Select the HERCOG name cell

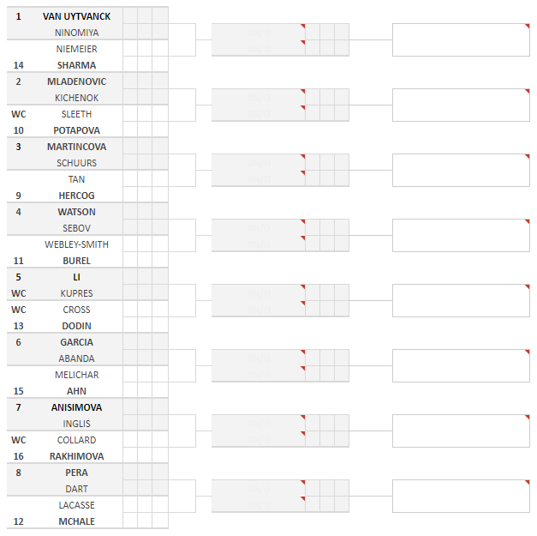tap(76, 196)
